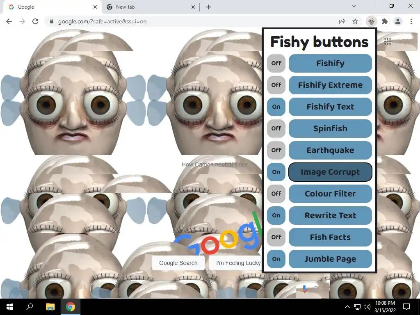The image size is (420, 315).
Task: Click the Colour Filter button
Action: click(x=330, y=194)
